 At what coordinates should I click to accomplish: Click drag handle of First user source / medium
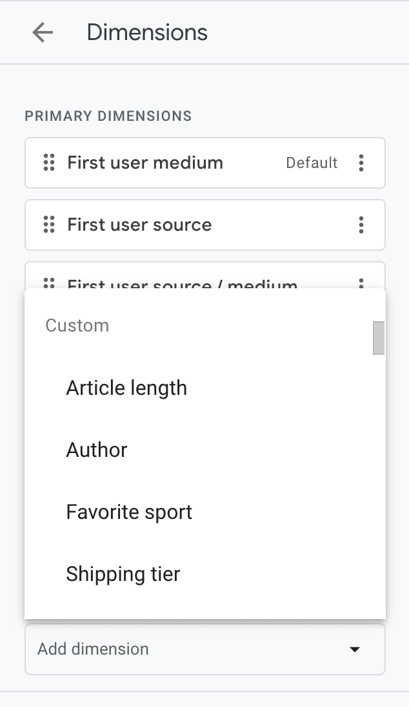tap(48, 283)
